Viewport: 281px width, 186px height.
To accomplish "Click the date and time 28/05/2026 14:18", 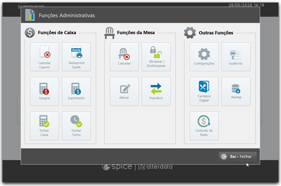I will tap(246, 5).
